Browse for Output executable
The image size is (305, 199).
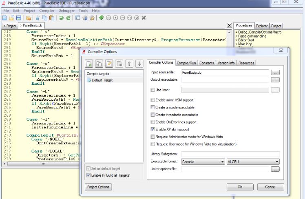click(275, 80)
